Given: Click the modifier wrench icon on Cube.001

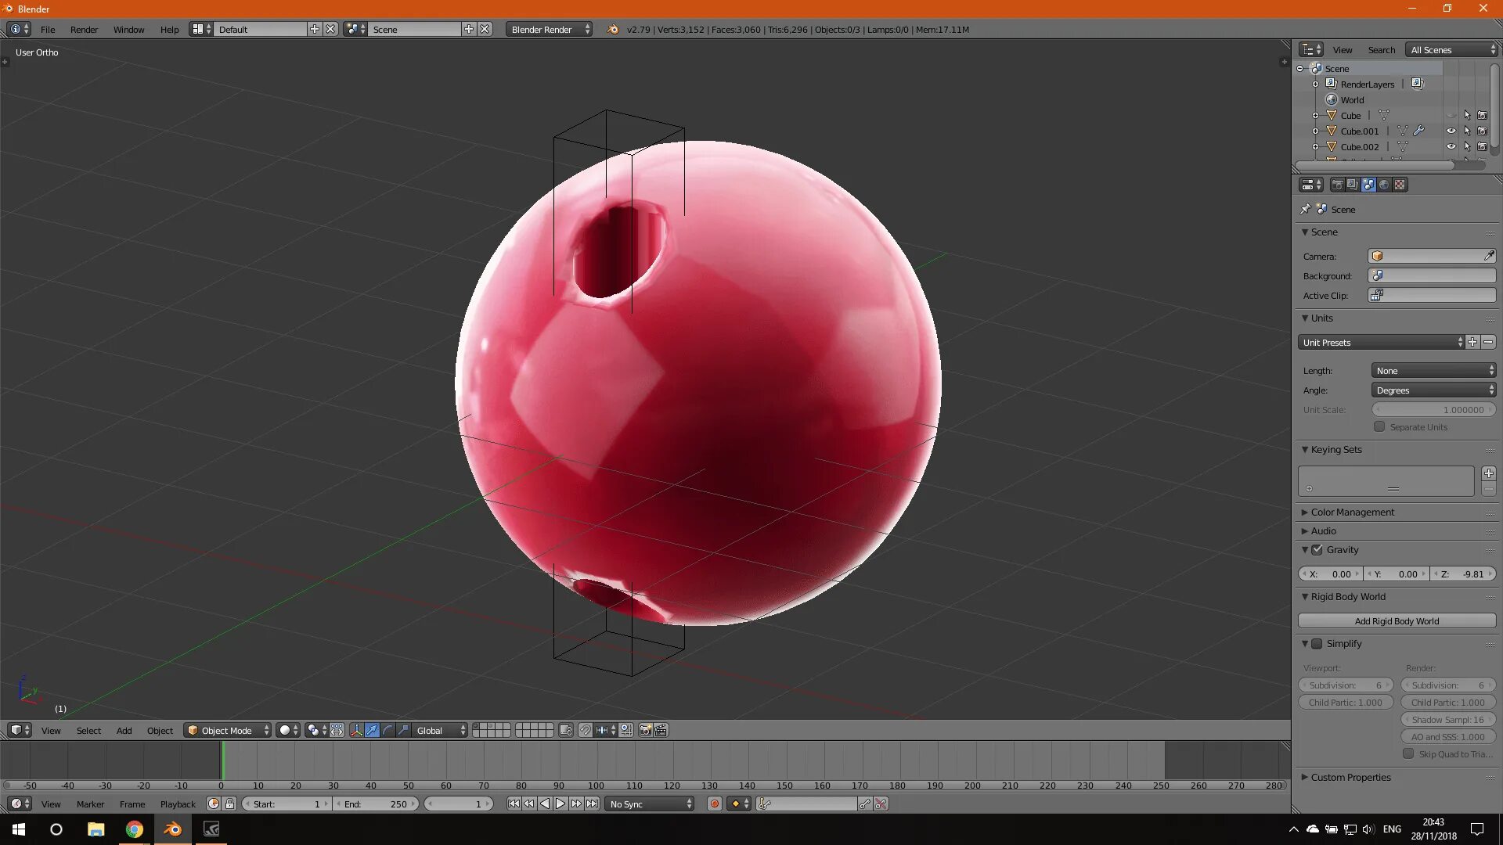Looking at the screenshot, I should pyautogui.click(x=1418, y=131).
